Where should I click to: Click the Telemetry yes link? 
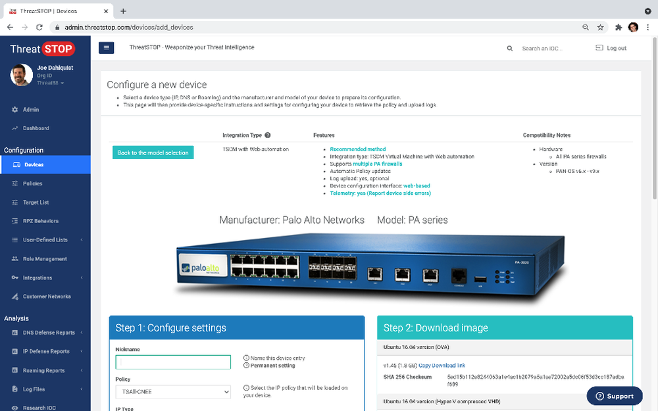pyautogui.click(x=380, y=193)
